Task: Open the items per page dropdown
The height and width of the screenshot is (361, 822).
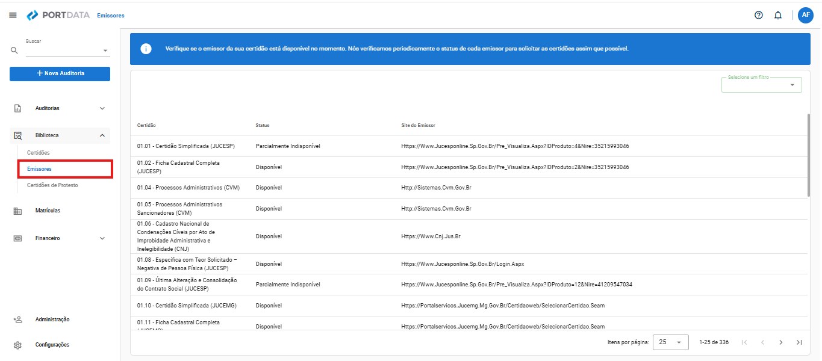Action: [671, 342]
